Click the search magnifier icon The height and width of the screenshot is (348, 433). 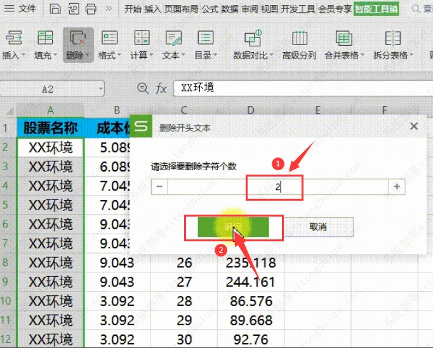[x=416, y=9]
